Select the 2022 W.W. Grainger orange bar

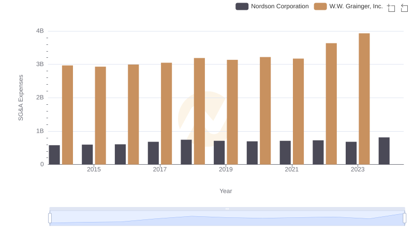(x=331, y=104)
